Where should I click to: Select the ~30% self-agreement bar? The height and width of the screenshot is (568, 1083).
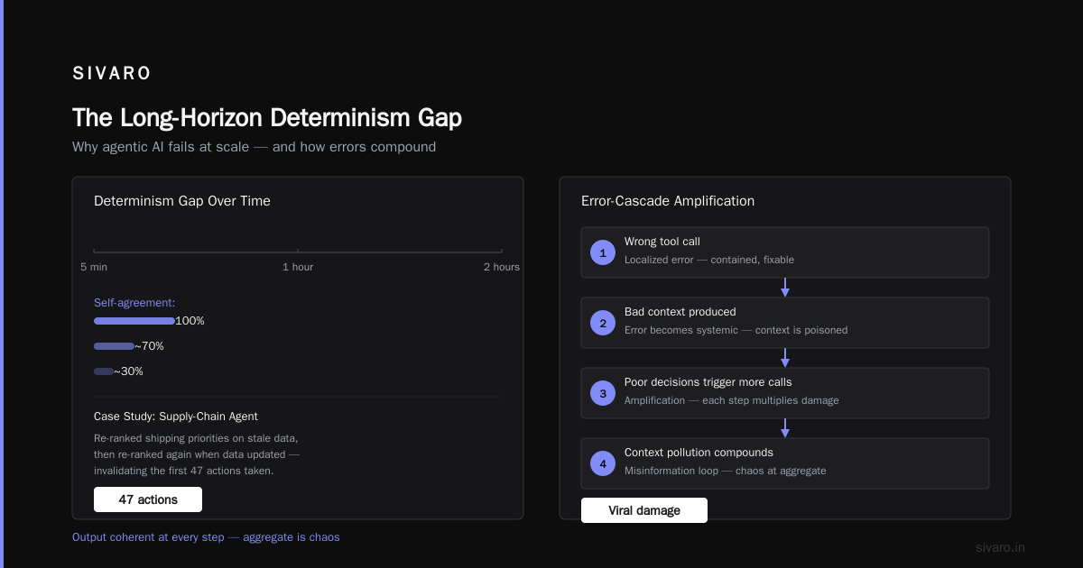104,371
